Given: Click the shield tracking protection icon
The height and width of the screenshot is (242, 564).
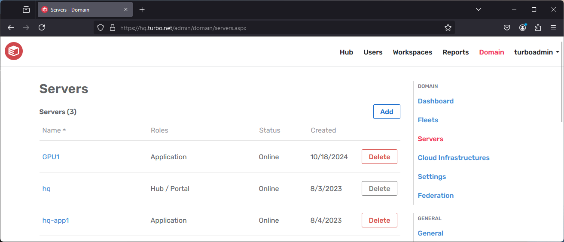Looking at the screenshot, I should click(101, 27).
